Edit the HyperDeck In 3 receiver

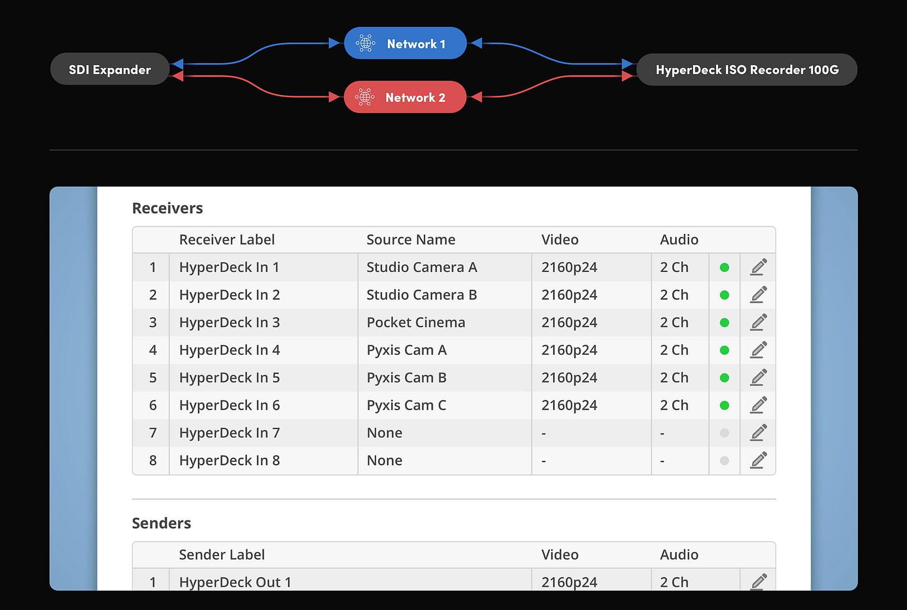point(758,322)
